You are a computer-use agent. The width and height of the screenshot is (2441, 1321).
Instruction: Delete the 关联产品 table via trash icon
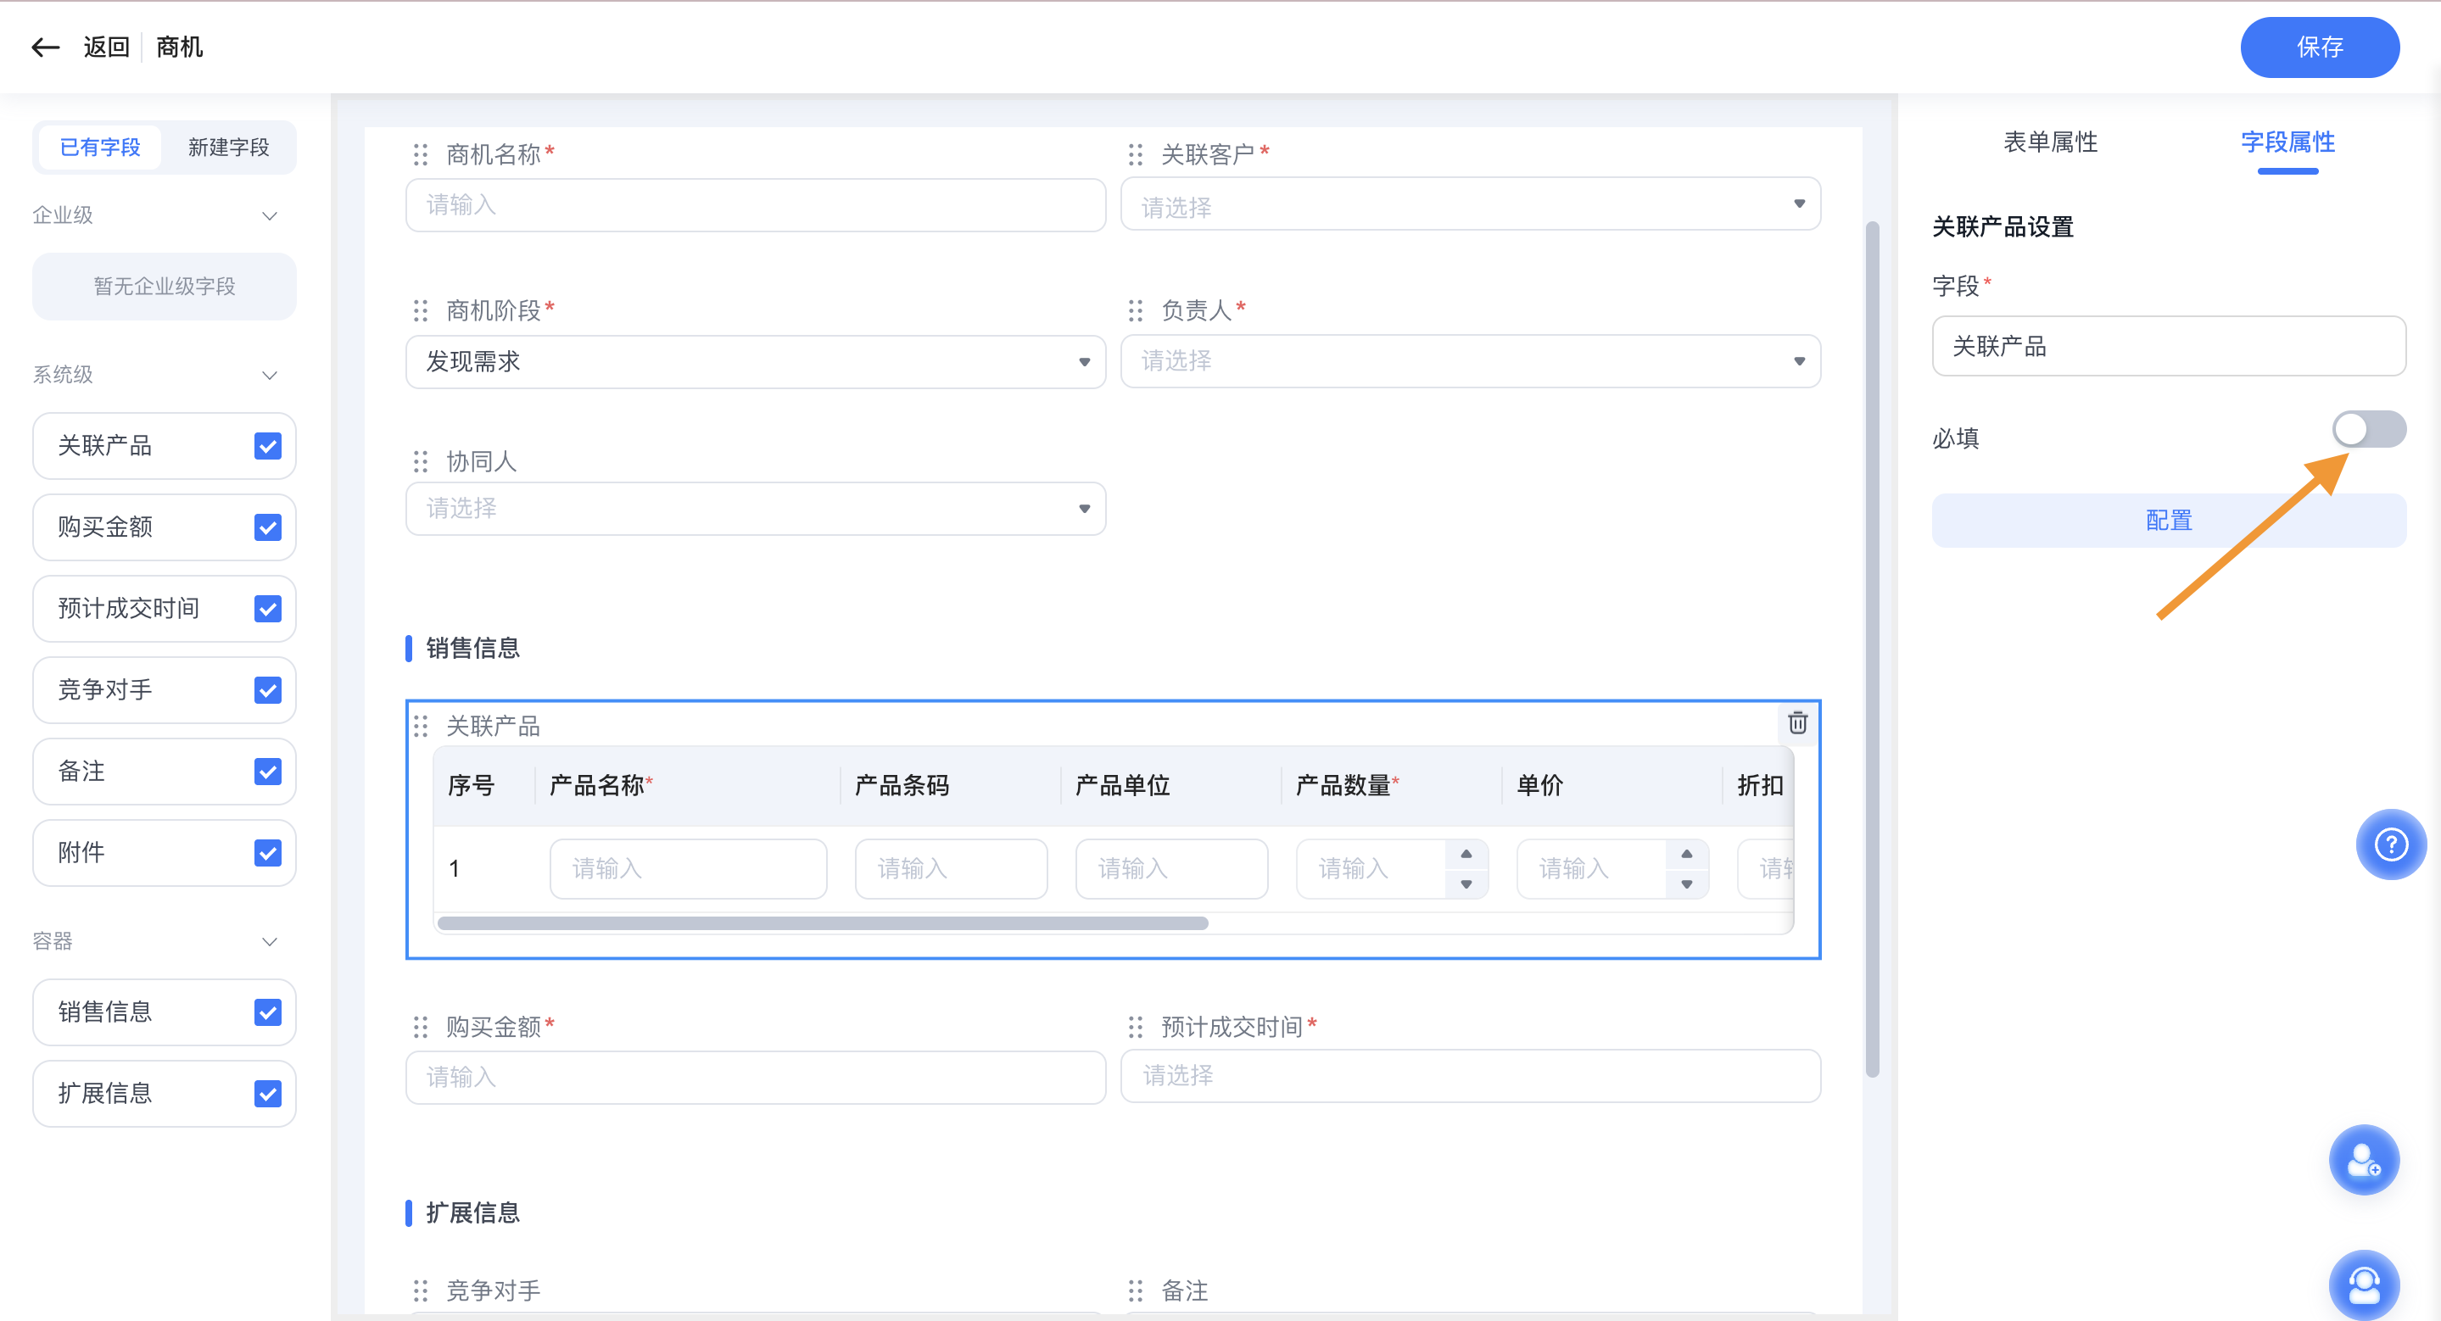coord(1797,723)
